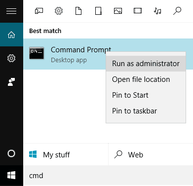Image resolution: width=193 pixels, height=186 pixels.
Task: Click the Command Prompt result title
Action: point(81,50)
